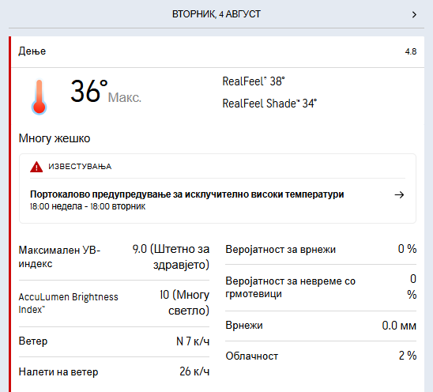Screen dimensions: 433x392
Task: Open the alert details via the right arrow
Action: [399, 194]
